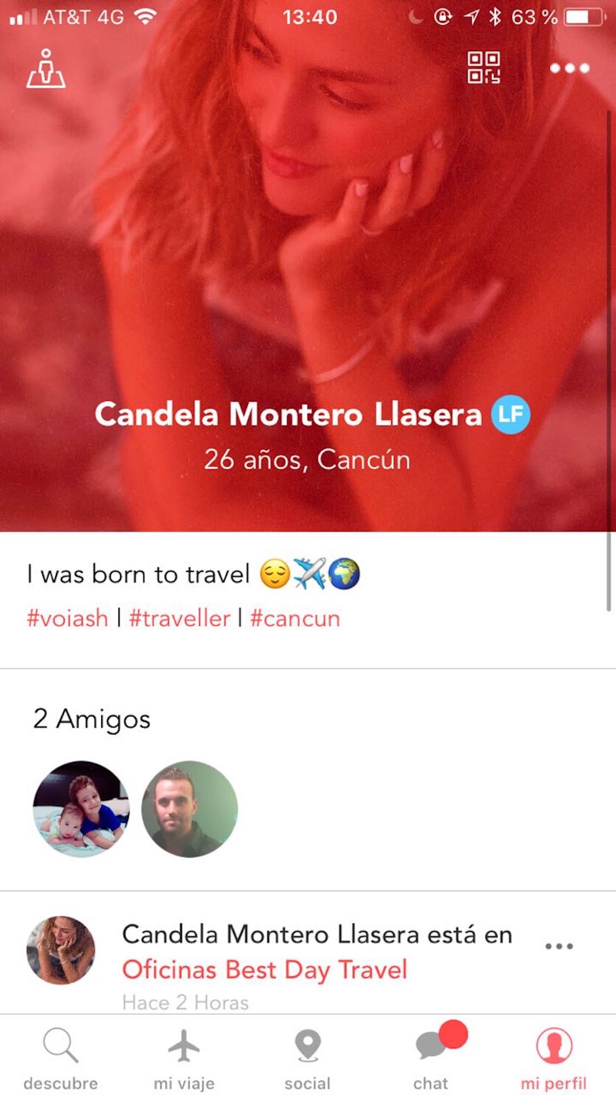Open the 2 Amigos friends list

point(92,719)
